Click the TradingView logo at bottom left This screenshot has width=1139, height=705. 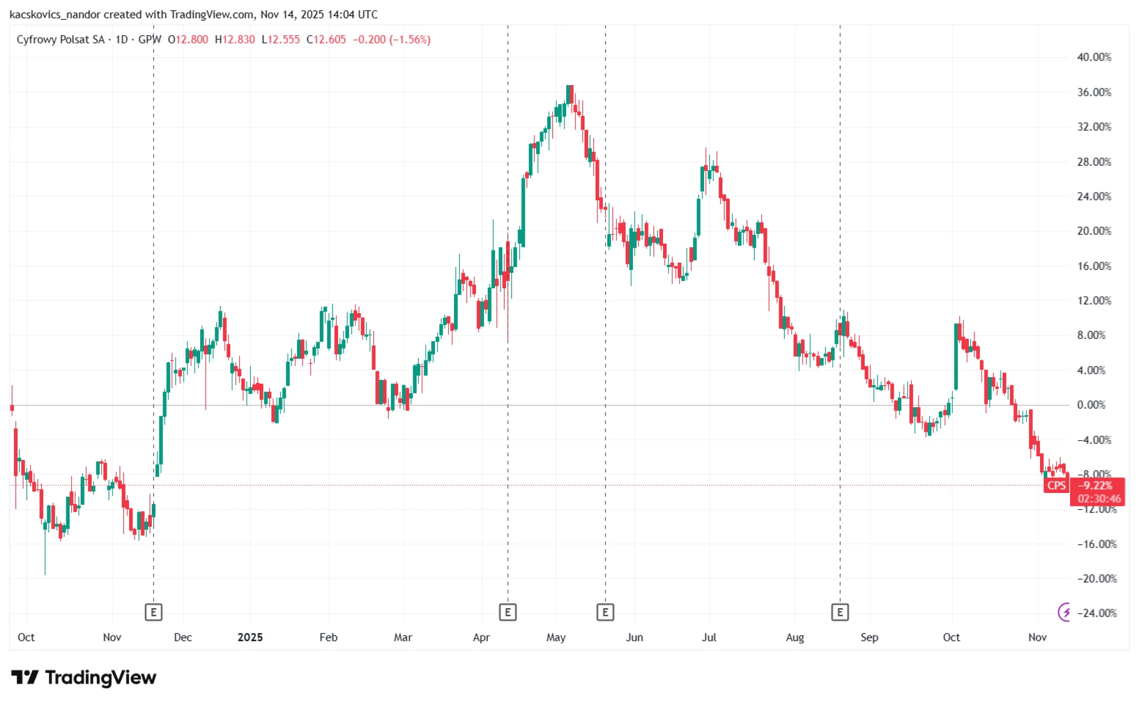[x=83, y=677]
